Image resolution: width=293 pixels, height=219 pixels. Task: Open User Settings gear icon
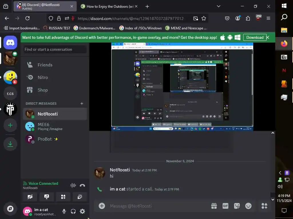(x=82, y=211)
